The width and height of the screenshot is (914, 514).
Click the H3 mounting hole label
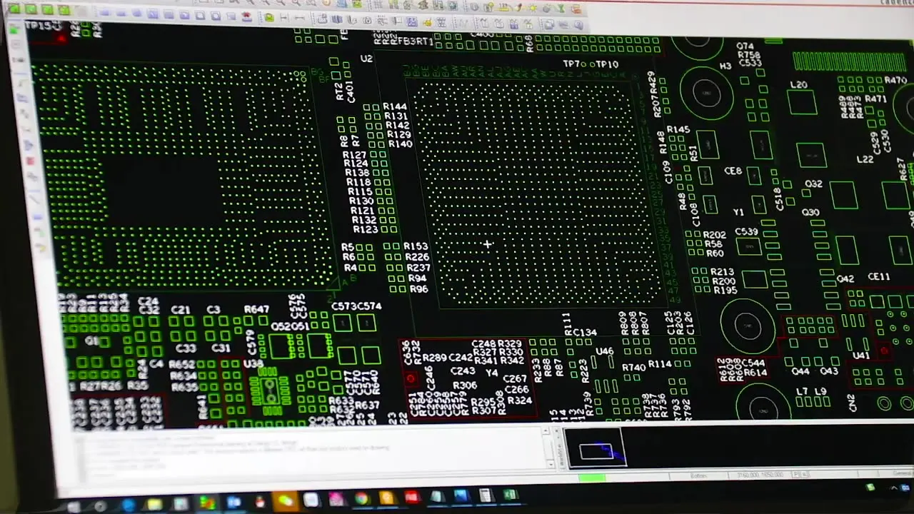tap(725, 66)
